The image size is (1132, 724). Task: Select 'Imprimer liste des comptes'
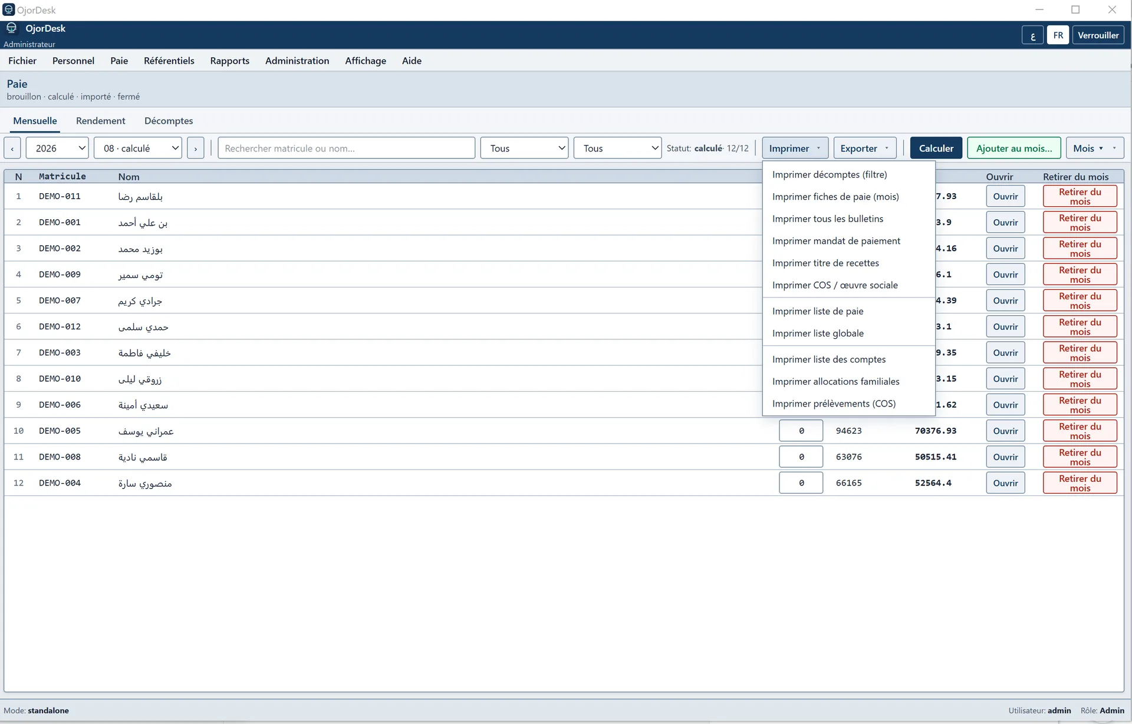(848, 359)
